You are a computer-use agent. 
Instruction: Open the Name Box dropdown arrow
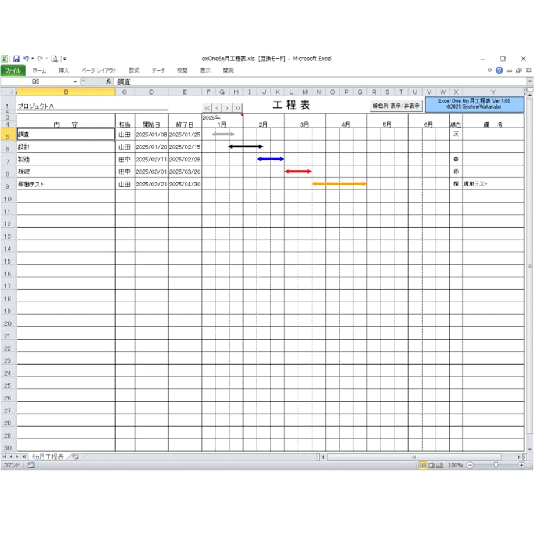click(75, 82)
